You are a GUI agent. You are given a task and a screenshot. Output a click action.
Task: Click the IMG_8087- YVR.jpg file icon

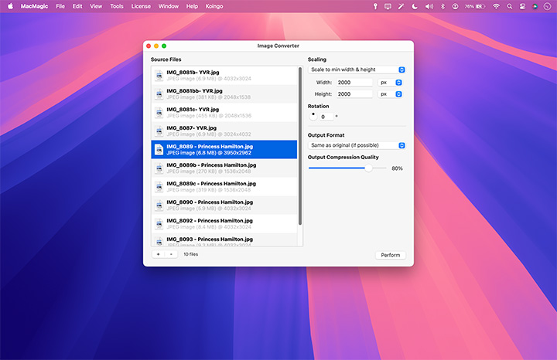pos(159,131)
